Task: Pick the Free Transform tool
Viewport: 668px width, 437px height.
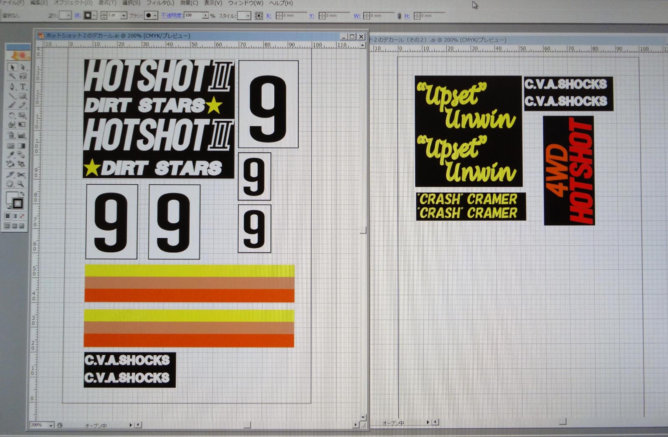Action: [x=23, y=124]
